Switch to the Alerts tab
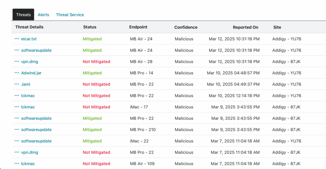Viewport: 326px width, 169px height. 43,15
